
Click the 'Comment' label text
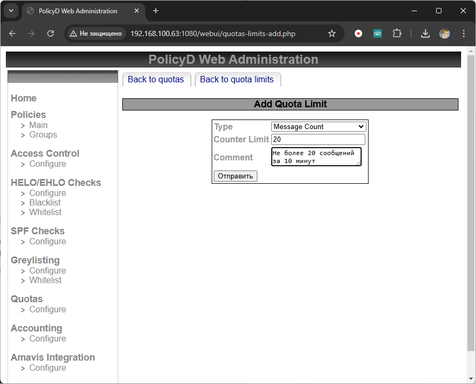(233, 157)
